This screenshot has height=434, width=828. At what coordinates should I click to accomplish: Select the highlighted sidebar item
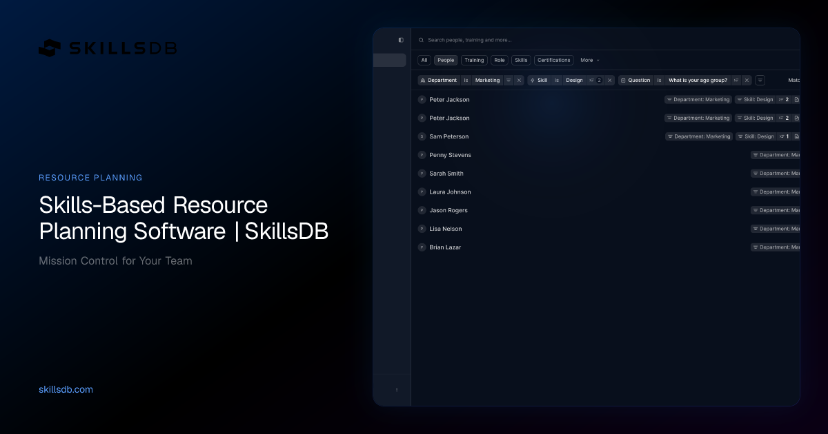point(389,60)
